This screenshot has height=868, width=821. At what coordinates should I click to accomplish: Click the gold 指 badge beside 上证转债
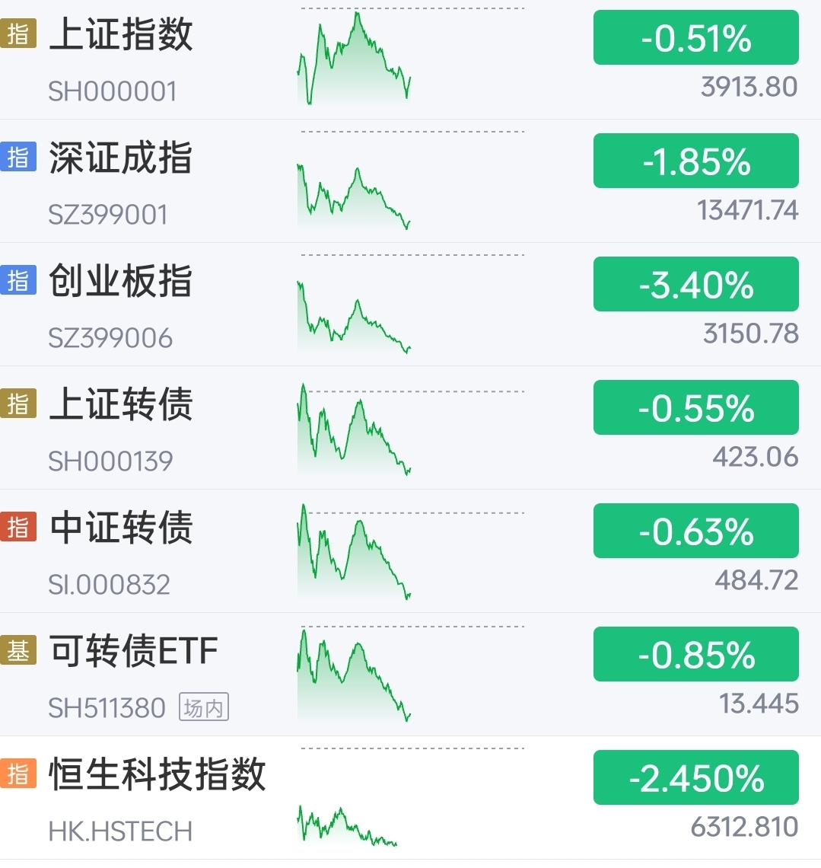(18, 404)
